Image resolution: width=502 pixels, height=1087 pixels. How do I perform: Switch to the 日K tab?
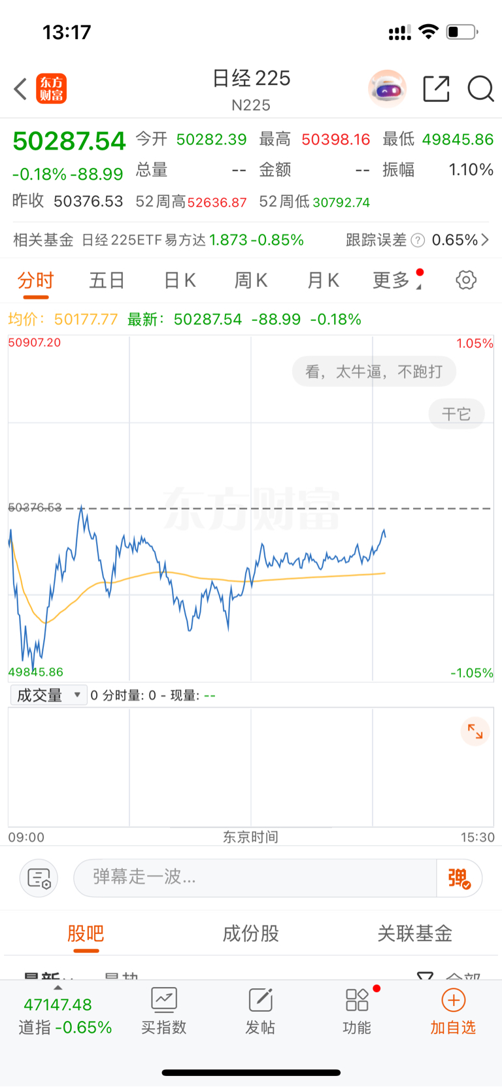point(179,280)
